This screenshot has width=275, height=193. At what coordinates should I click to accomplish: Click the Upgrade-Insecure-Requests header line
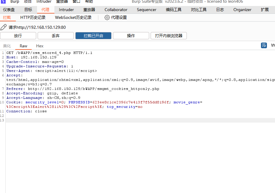click(x=40, y=66)
